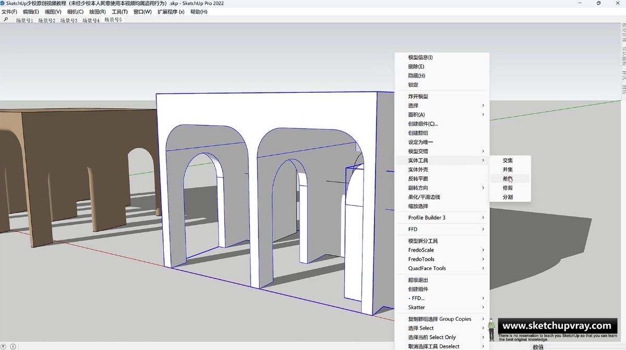Choose 炸开模型 in the context menu

pyautogui.click(x=442, y=96)
